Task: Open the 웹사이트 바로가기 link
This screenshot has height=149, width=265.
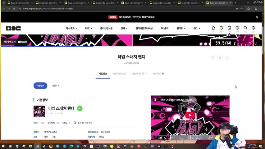Action: point(83,123)
